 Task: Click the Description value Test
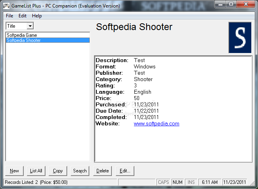click(139, 60)
